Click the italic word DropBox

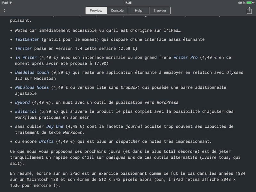[x=129, y=87]
